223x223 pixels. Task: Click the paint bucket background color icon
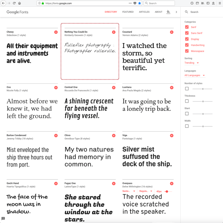168,12
